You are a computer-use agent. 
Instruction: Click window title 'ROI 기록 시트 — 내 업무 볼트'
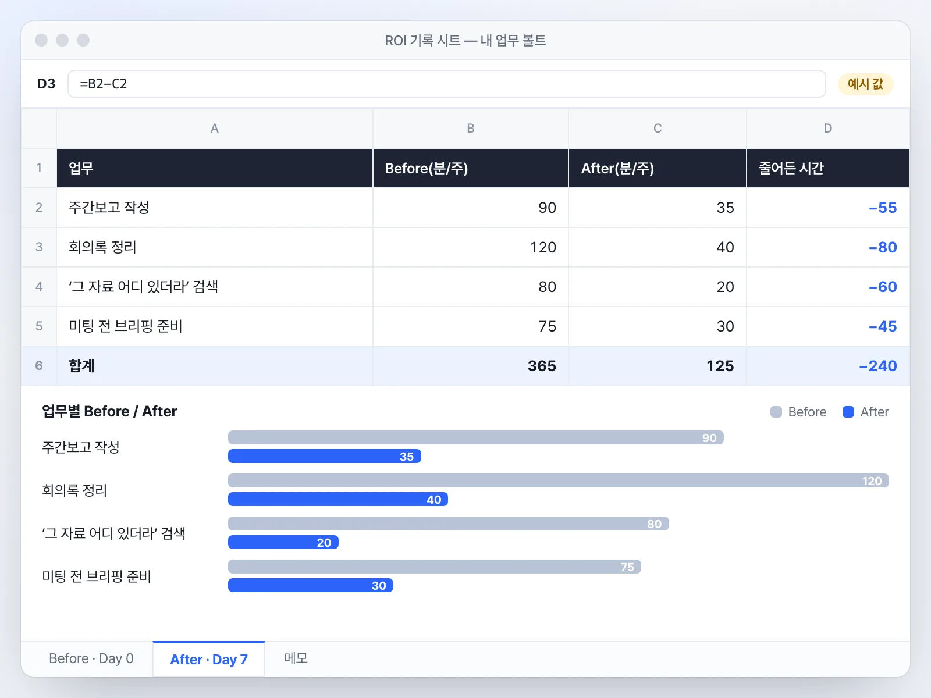465,40
